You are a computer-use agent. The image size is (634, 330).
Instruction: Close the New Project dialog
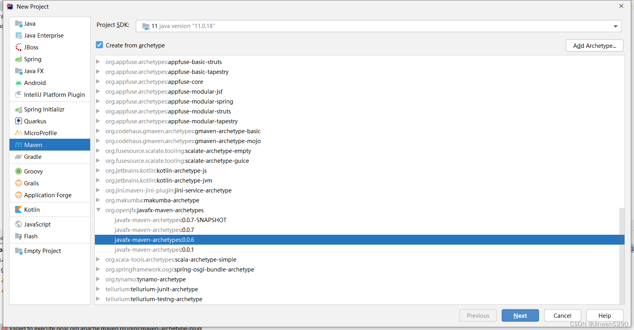click(x=621, y=6)
